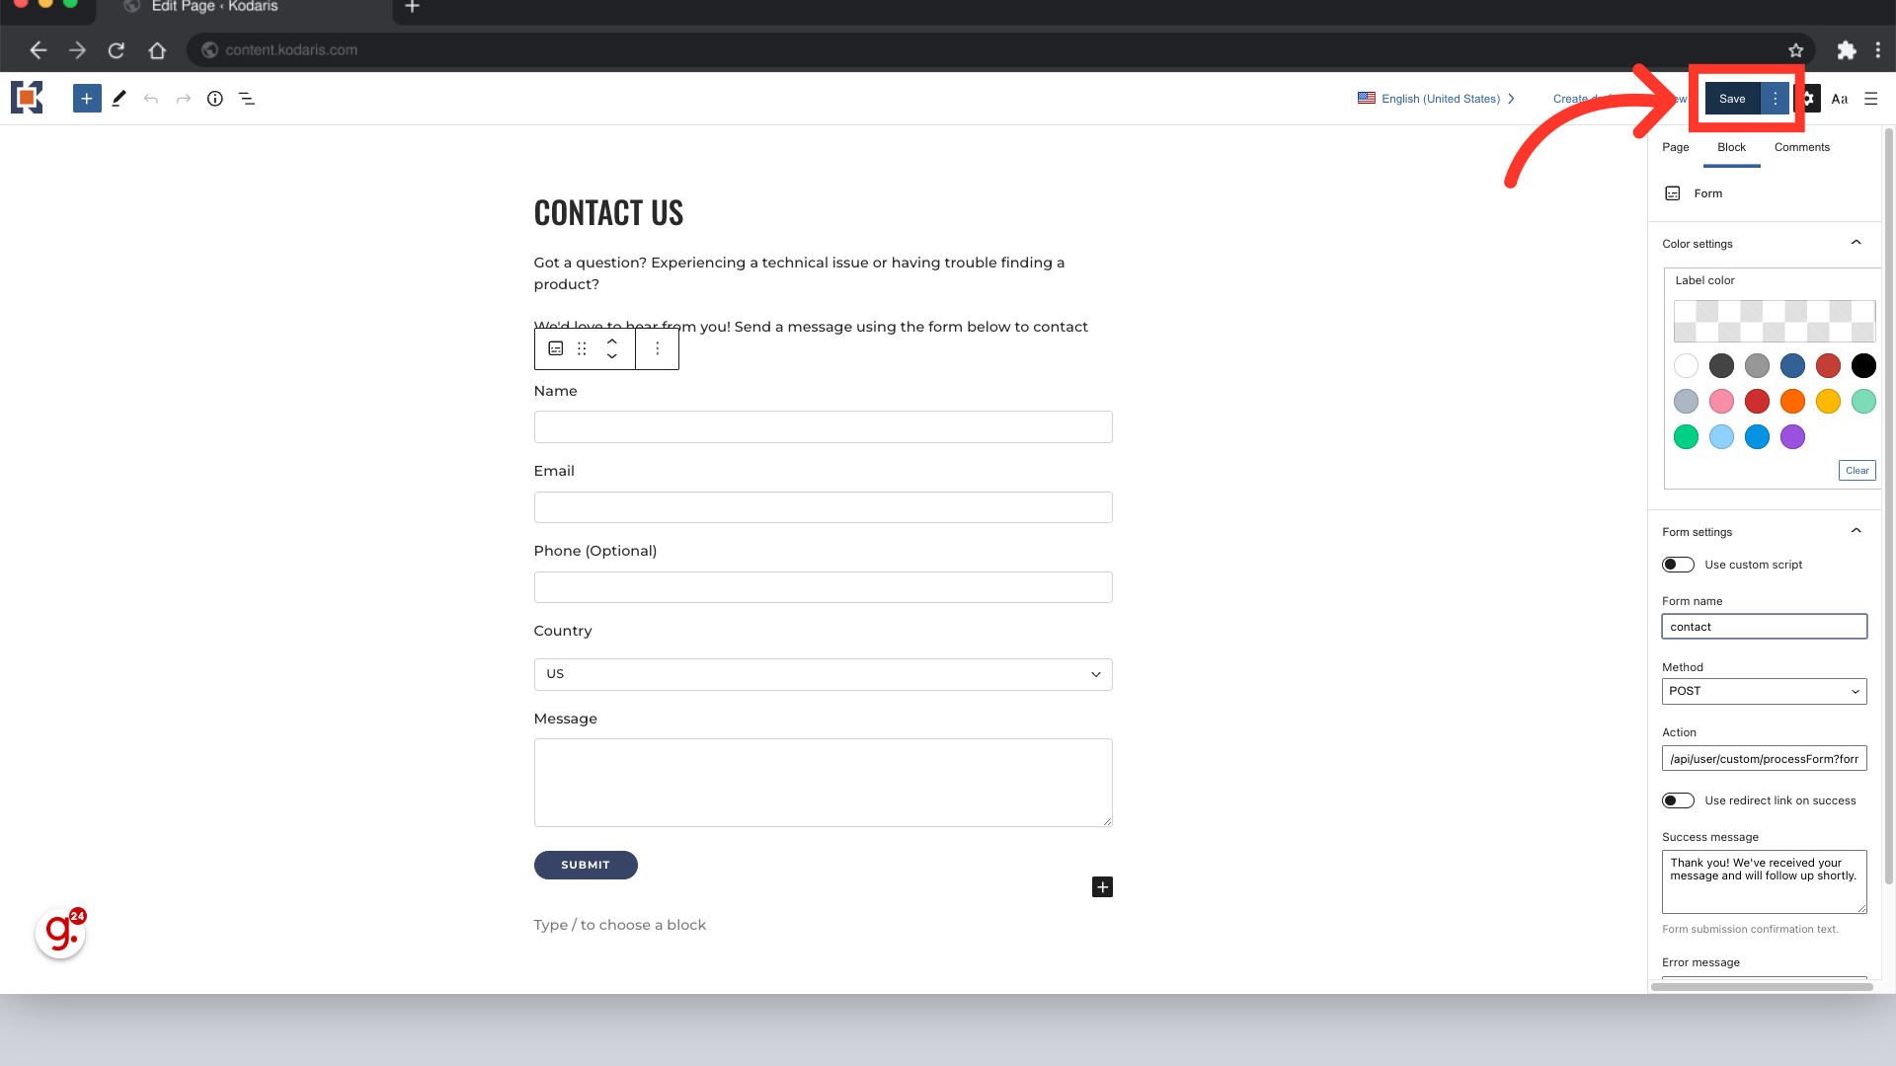Open the list view outline icon
The width and height of the screenshot is (1896, 1066).
point(247,99)
